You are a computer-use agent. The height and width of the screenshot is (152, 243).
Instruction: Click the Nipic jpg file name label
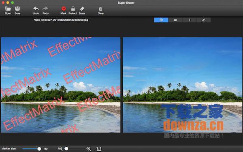(61, 20)
